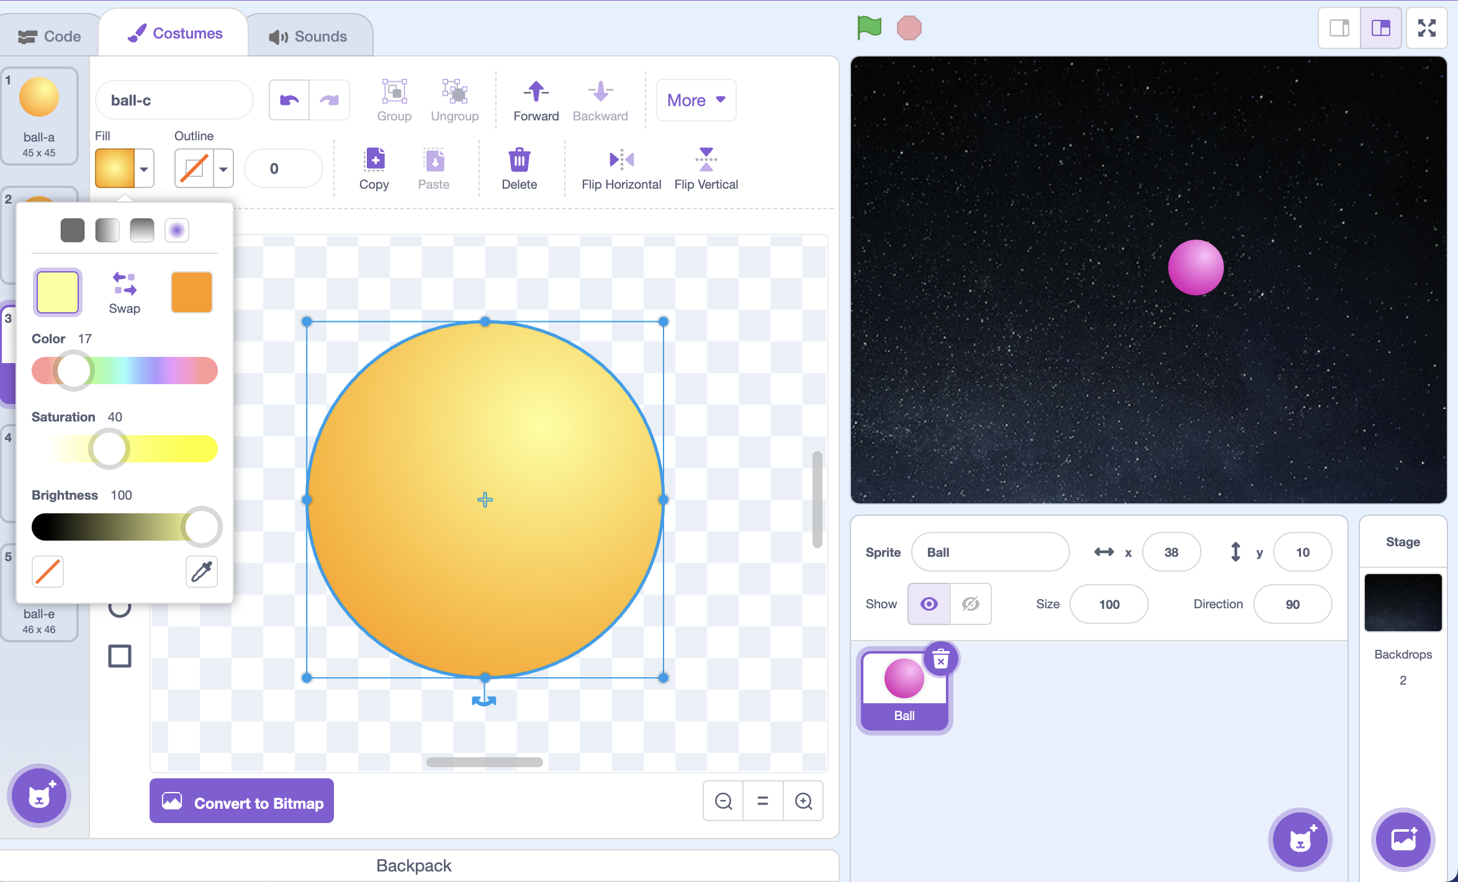Run the project with the green flag
The width and height of the screenshot is (1458, 882).
868,27
